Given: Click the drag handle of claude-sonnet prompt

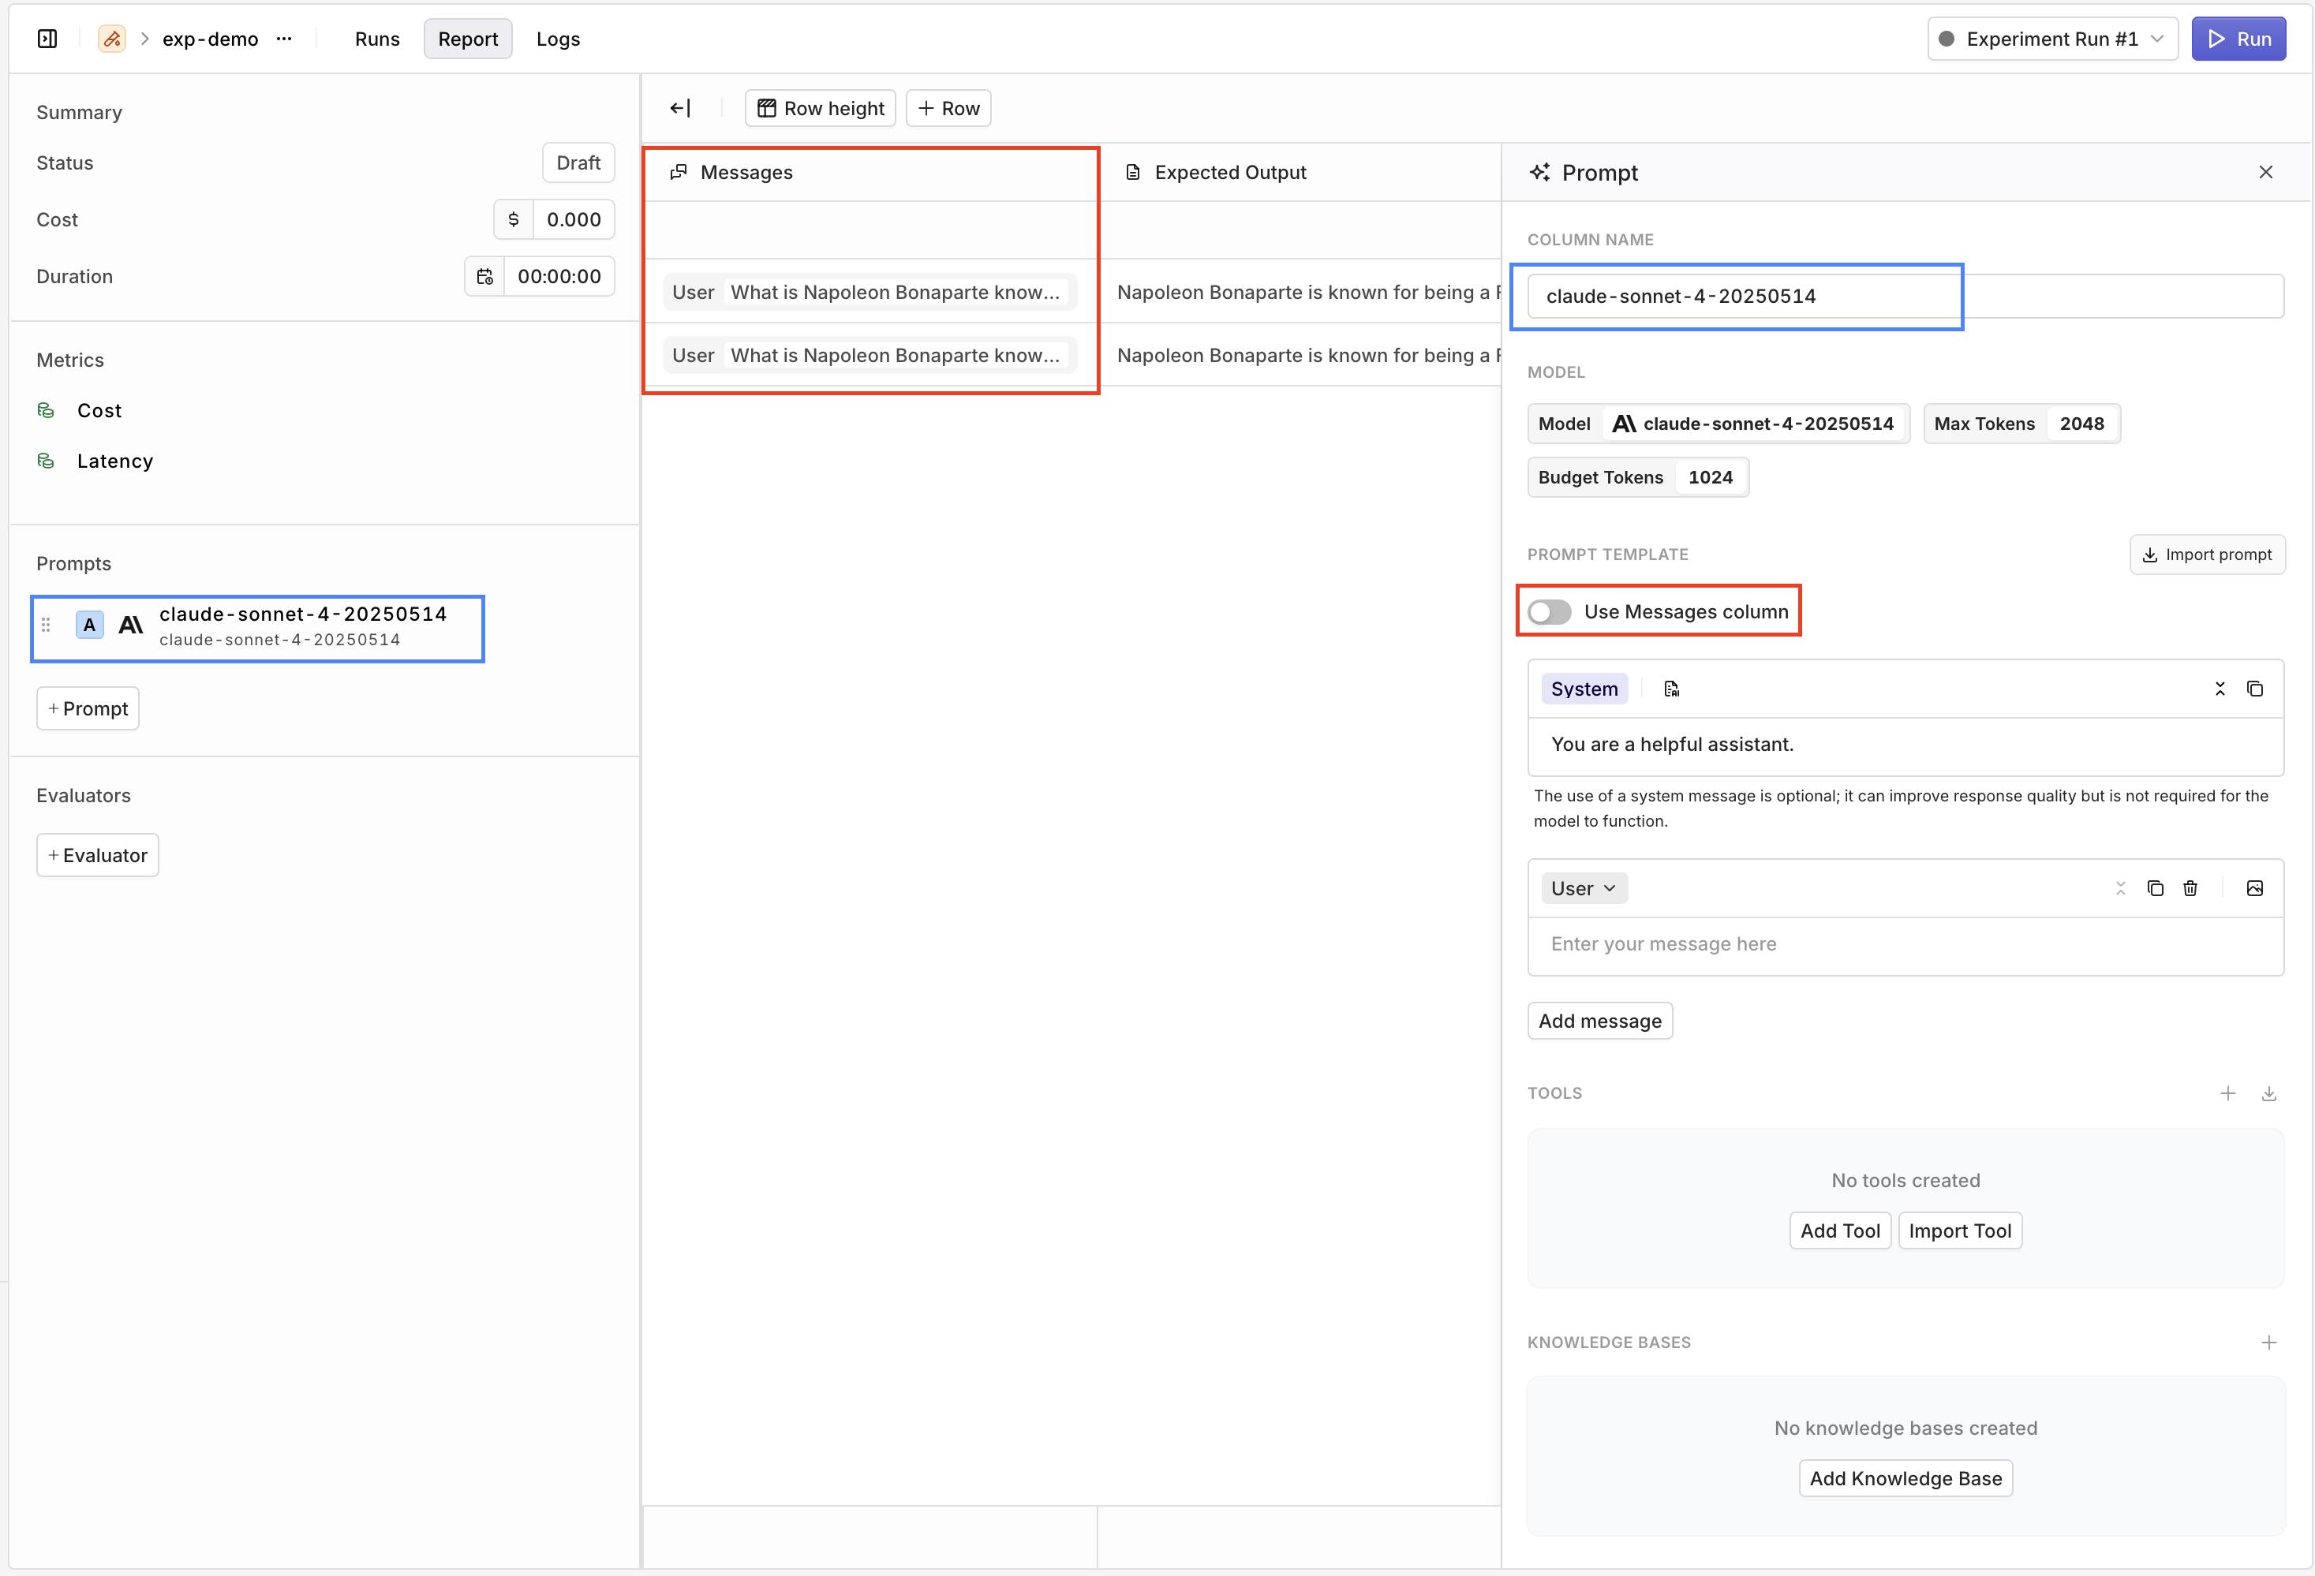Looking at the screenshot, I should (x=46, y=626).
